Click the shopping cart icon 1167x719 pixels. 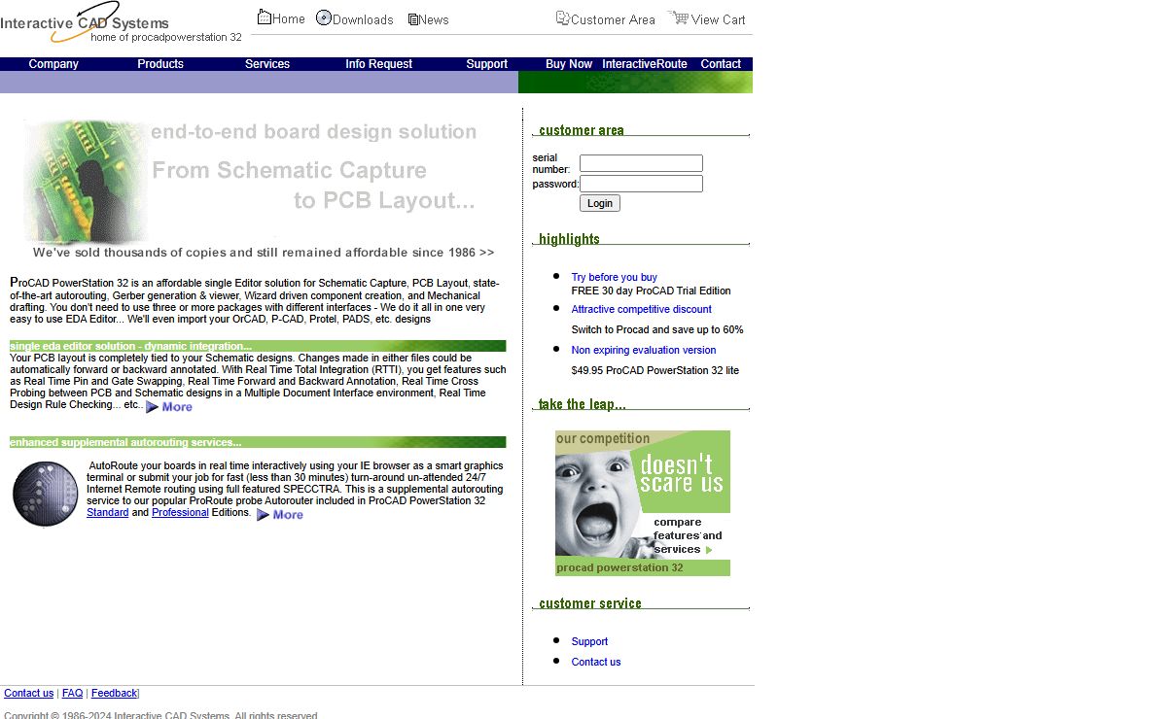point(678,17)
